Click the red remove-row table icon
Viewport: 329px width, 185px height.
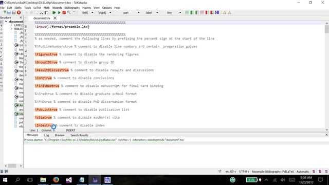click(202, 12)
